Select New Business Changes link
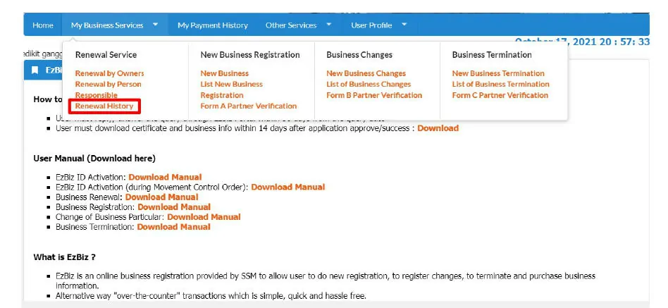Image resolution: width=668 pixels, height=308 pixels. (x=366, y=73)
